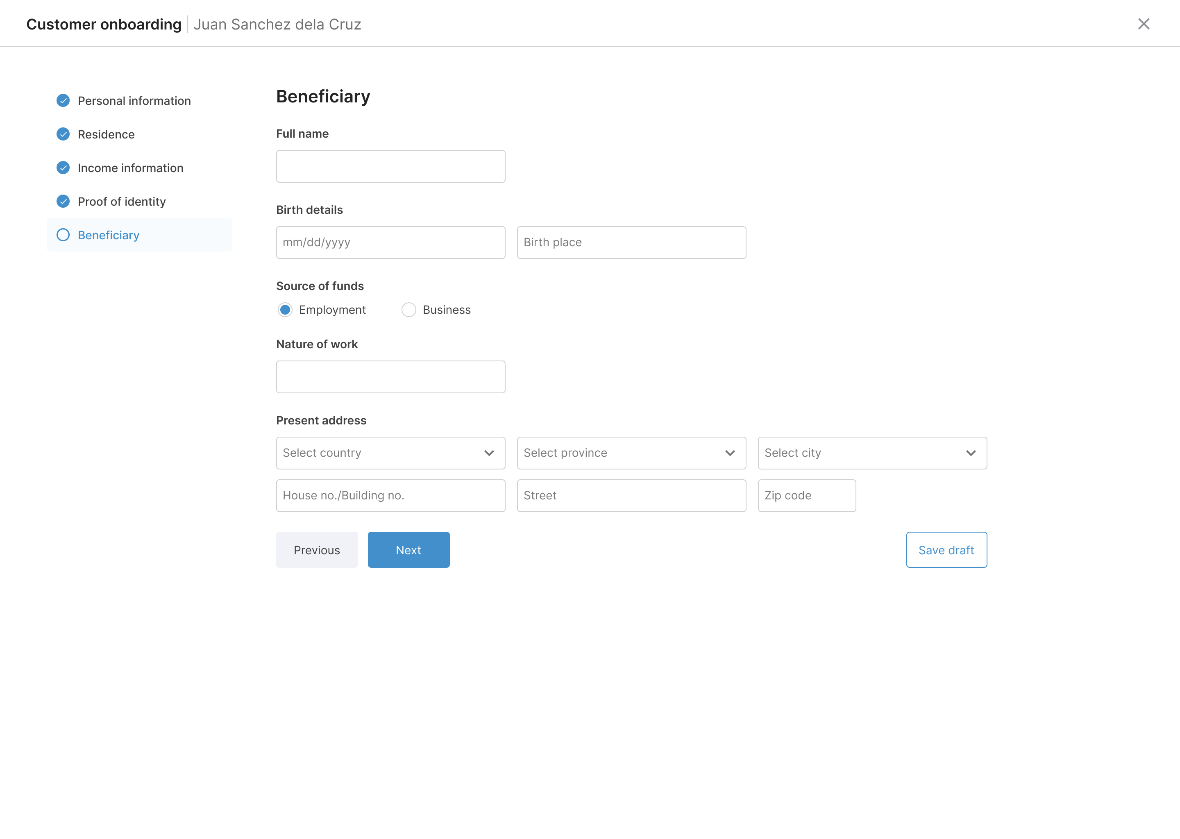Click the checkmark icon beside Income information
The width and height of the screenshot is (1180, 839).
(x=63, y=168)
